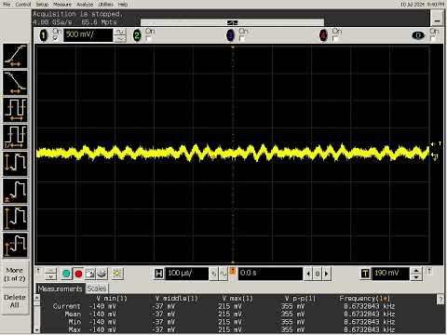Image resolution: width=447 pixels, height=335 pixels.
Task: Select the Fall Time measurement icon
Action: click(15, 83)
